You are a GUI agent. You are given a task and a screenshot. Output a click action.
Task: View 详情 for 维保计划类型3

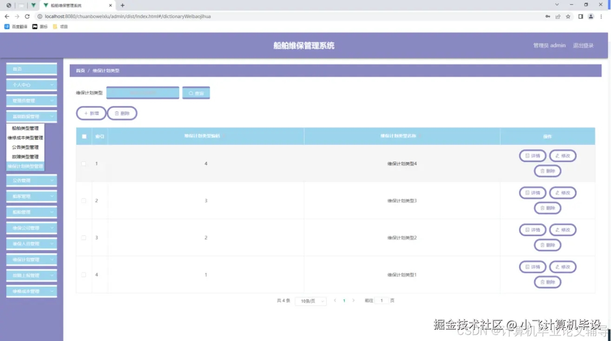click(532, 193)
